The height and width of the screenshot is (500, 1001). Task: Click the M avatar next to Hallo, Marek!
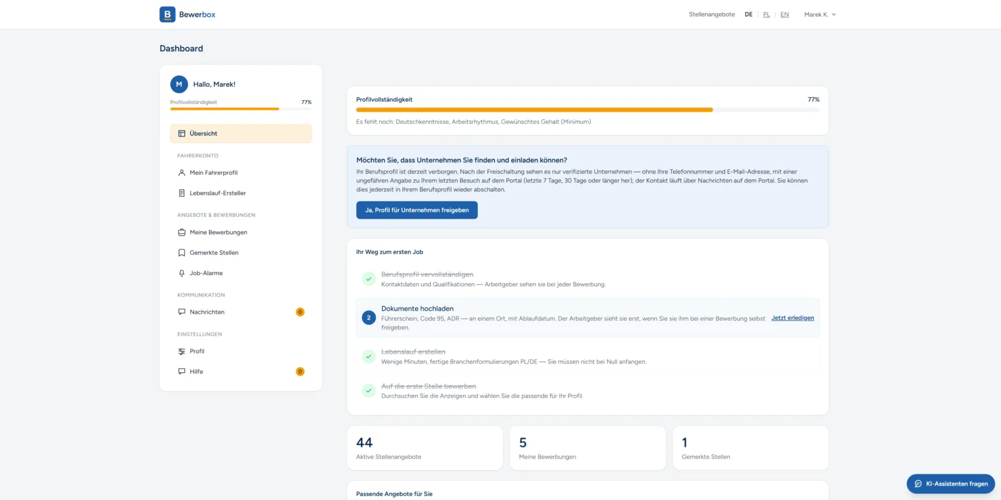[179, 84]
